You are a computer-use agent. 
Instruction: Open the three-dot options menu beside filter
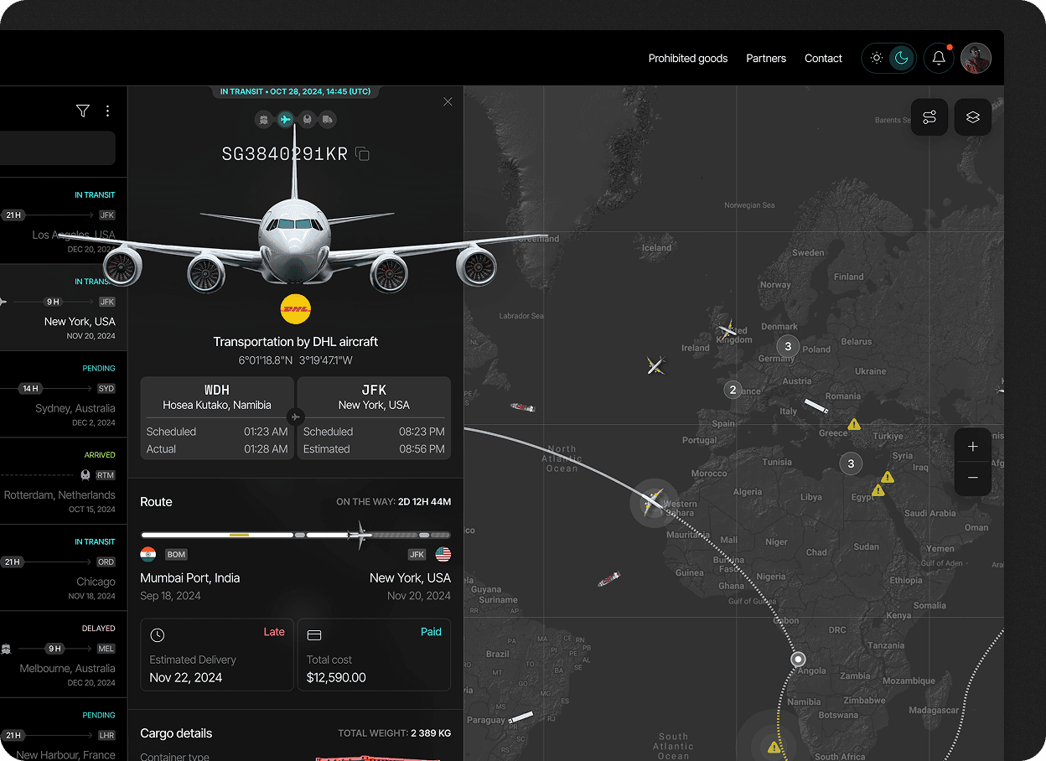(107, 111)
